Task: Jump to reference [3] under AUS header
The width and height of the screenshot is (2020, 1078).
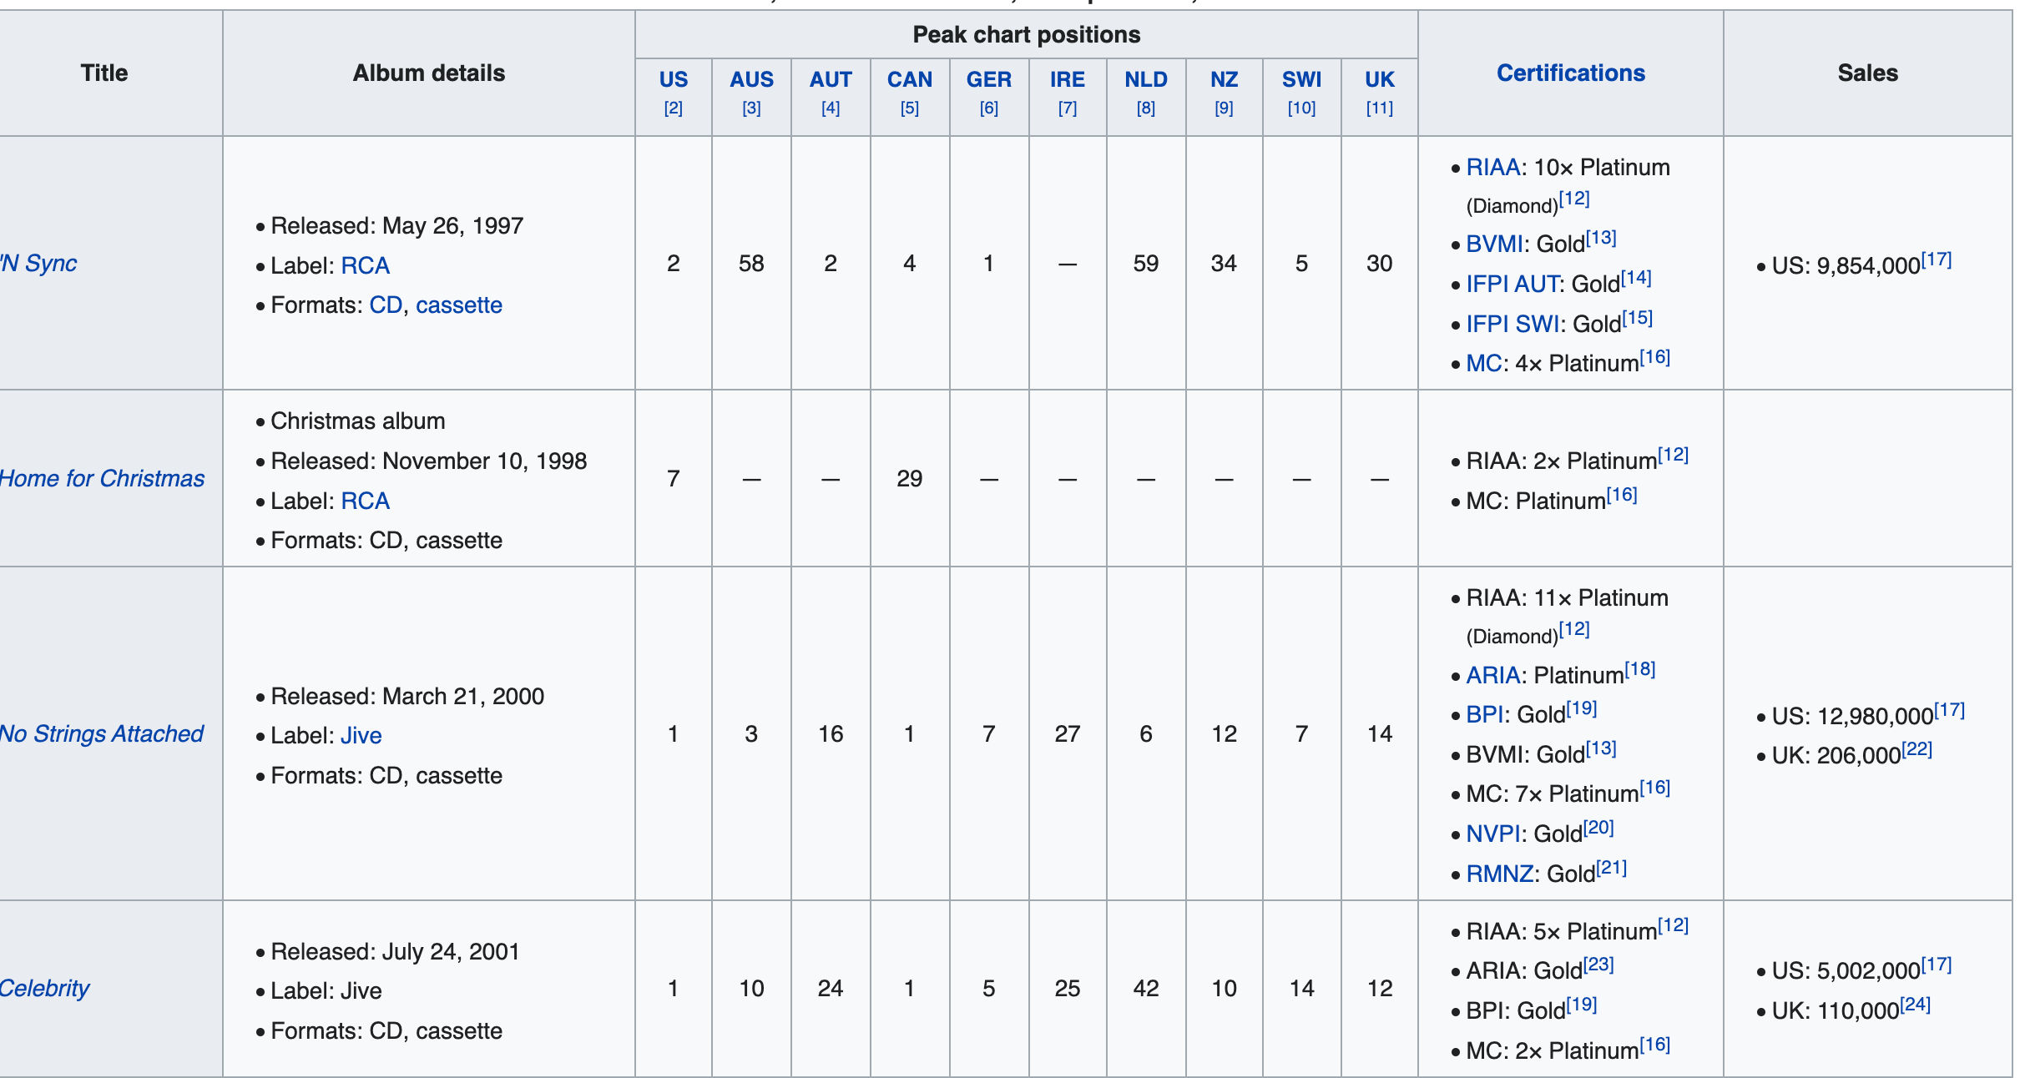Action: 752,108
